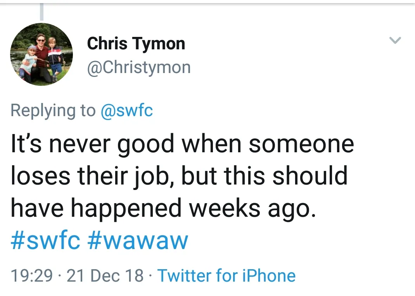This screenshot has width=415, height=296.
Task: Click "have happened" in the tweet
Action: (96, 208)
